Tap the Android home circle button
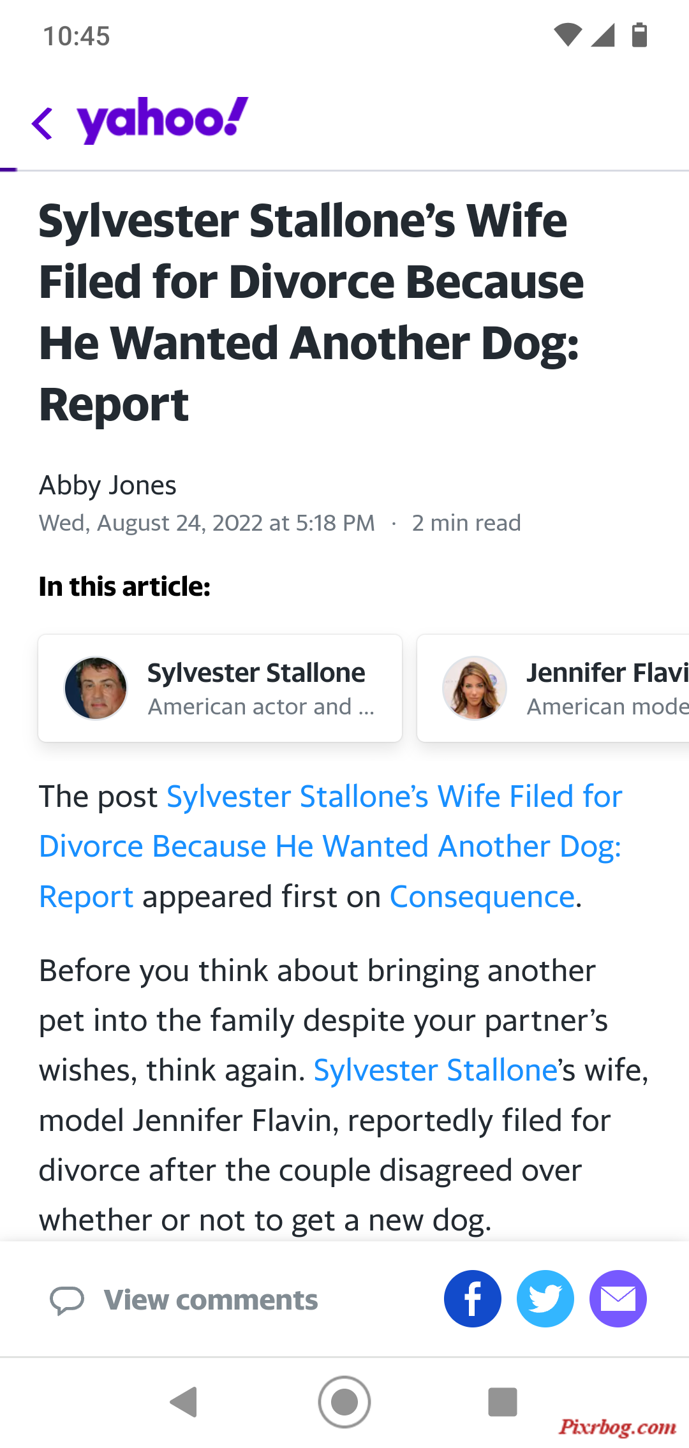 pyautogui.click(x=344, y=1401)
